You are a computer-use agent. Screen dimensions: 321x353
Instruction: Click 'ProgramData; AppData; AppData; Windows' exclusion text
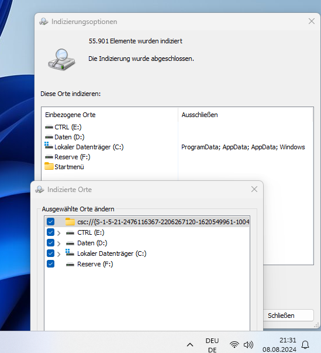(x=243, y=147)
